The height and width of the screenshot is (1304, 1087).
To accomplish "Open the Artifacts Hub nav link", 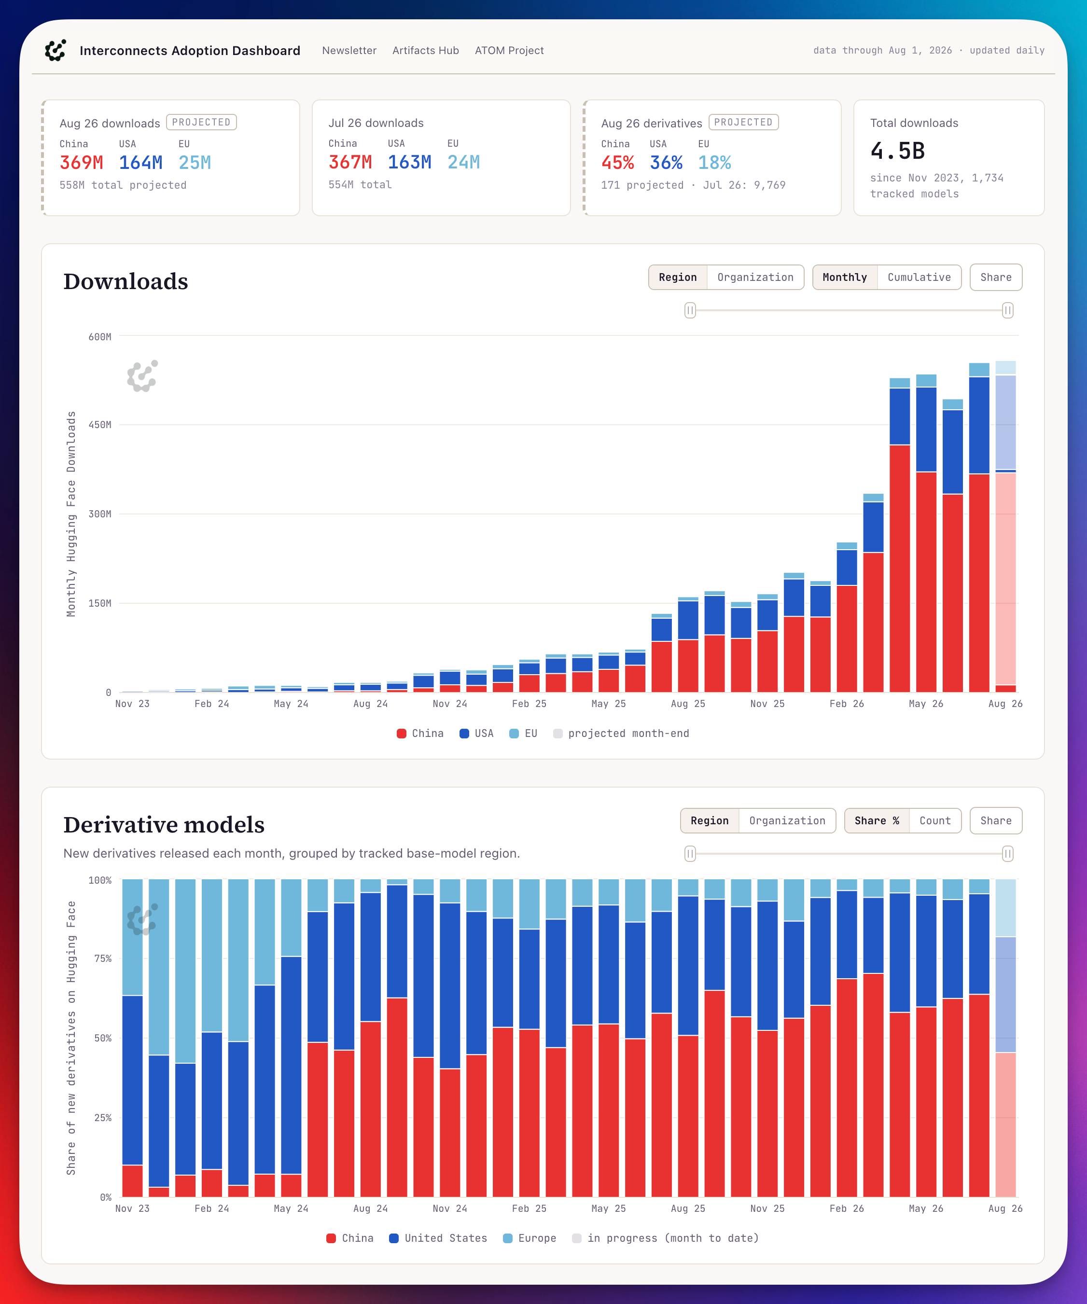I will pos(425,50).
